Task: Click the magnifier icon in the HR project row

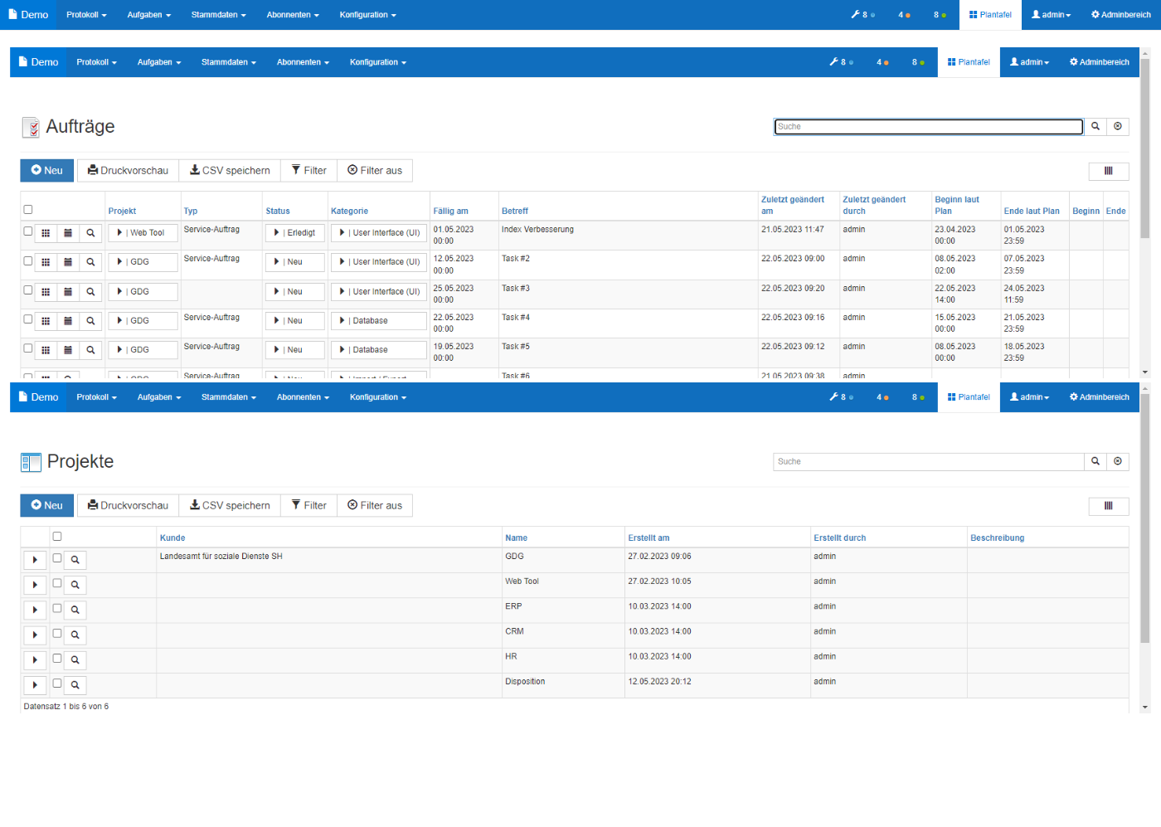Action: (x=75, y=660)
